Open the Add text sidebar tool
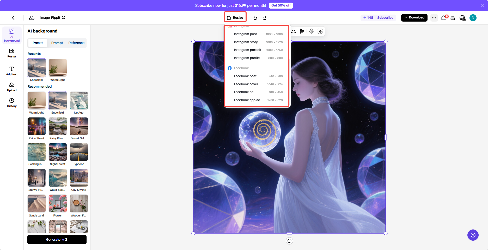This screenshot has height=250, width=488. point(12,71)
